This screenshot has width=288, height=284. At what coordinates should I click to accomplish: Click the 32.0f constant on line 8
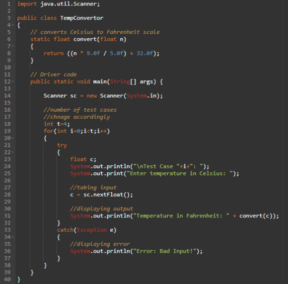[144, 53]
